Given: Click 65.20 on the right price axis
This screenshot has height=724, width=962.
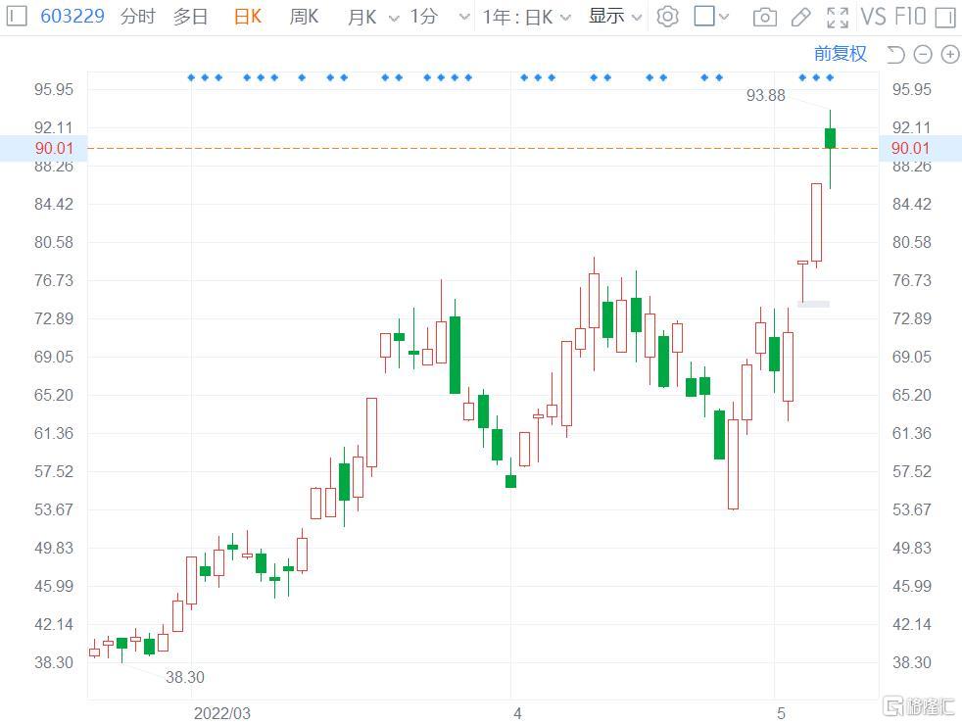Looking at the screenshot, I should coord(912,395).
